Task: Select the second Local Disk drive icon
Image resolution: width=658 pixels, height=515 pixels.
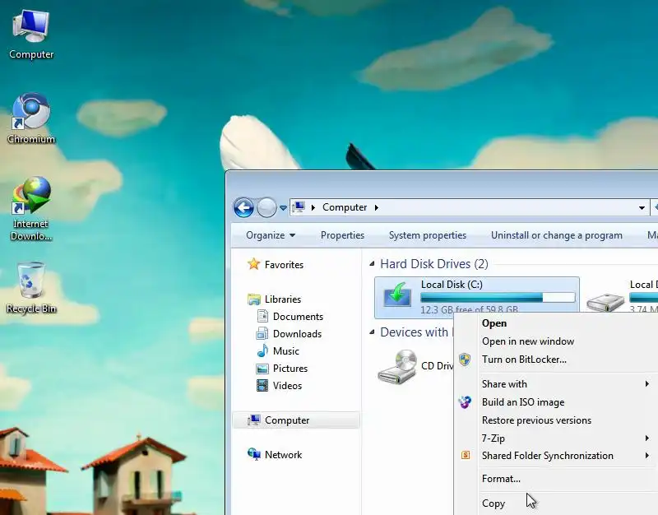Action: (605, 302)
